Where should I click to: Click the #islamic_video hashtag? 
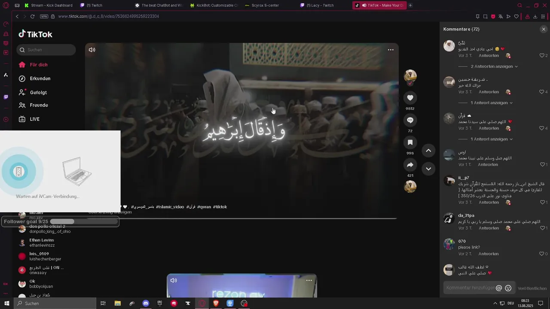[170, 207]
